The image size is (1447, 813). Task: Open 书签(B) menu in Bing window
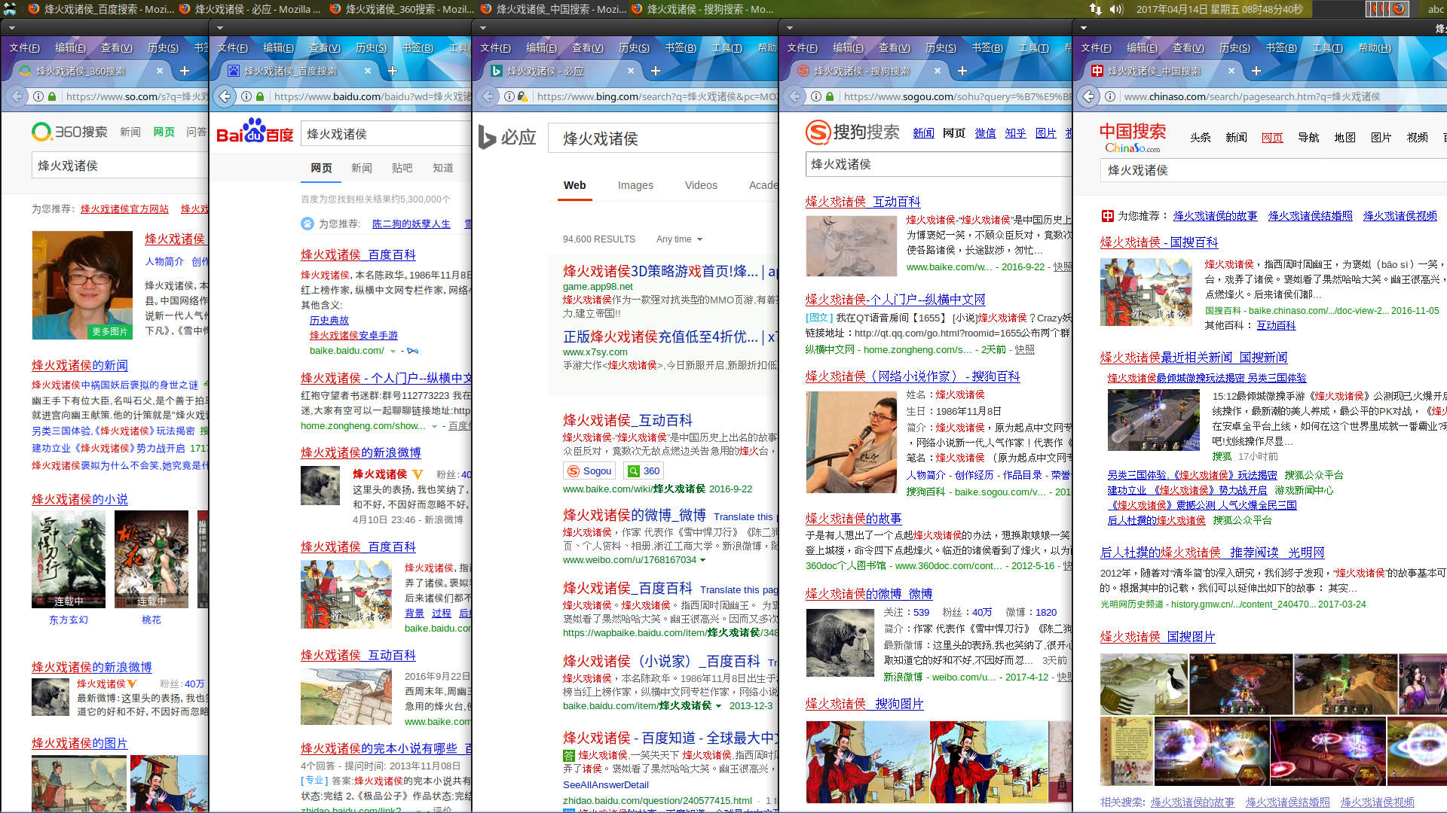tap(681, 47)
